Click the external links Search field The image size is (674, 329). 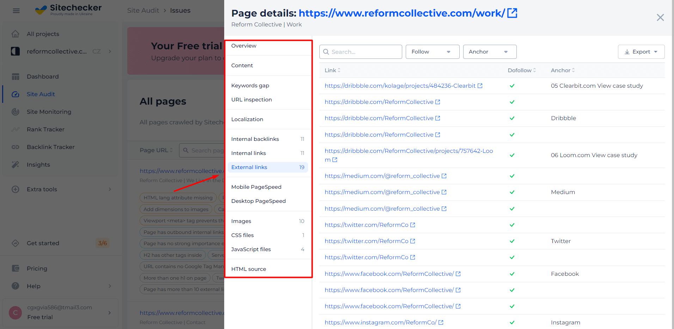361,52
